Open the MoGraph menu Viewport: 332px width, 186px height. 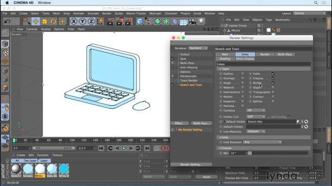coord(155,13)
